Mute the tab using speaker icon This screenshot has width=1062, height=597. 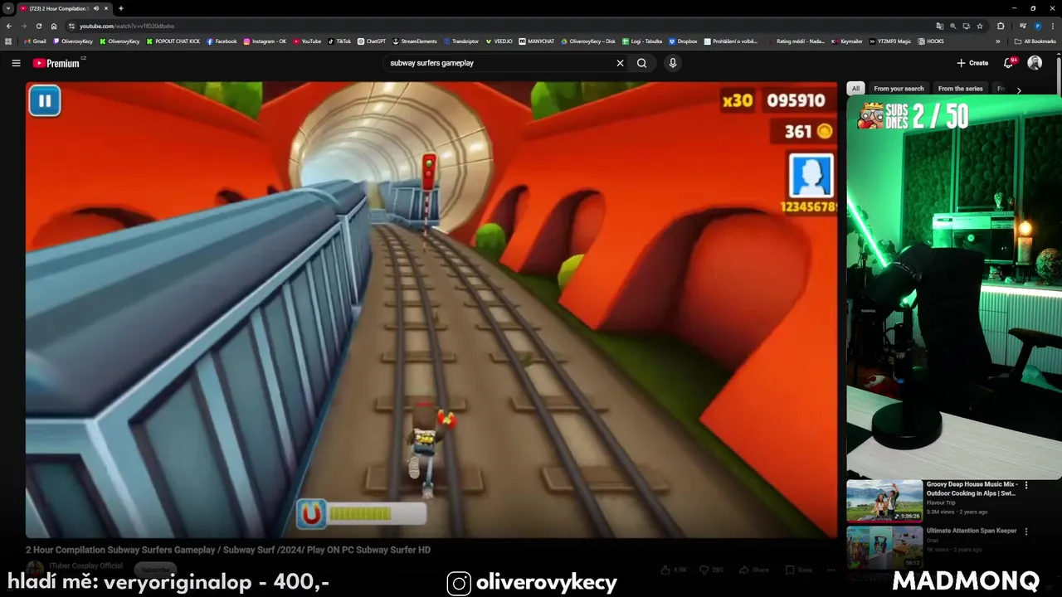96,8
